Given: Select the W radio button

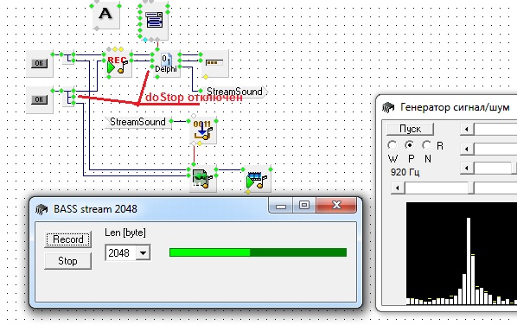Looking at the screenshot, I should (x=393, y=145).
